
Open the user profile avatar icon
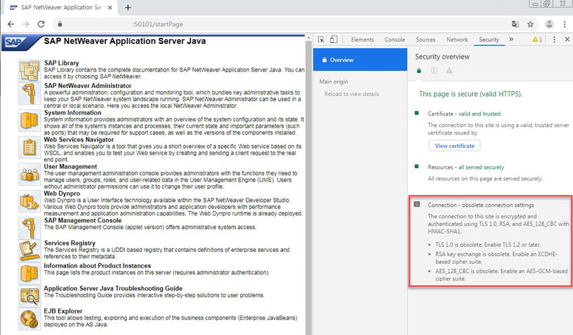pyautogui.click(x=549, y=24)
